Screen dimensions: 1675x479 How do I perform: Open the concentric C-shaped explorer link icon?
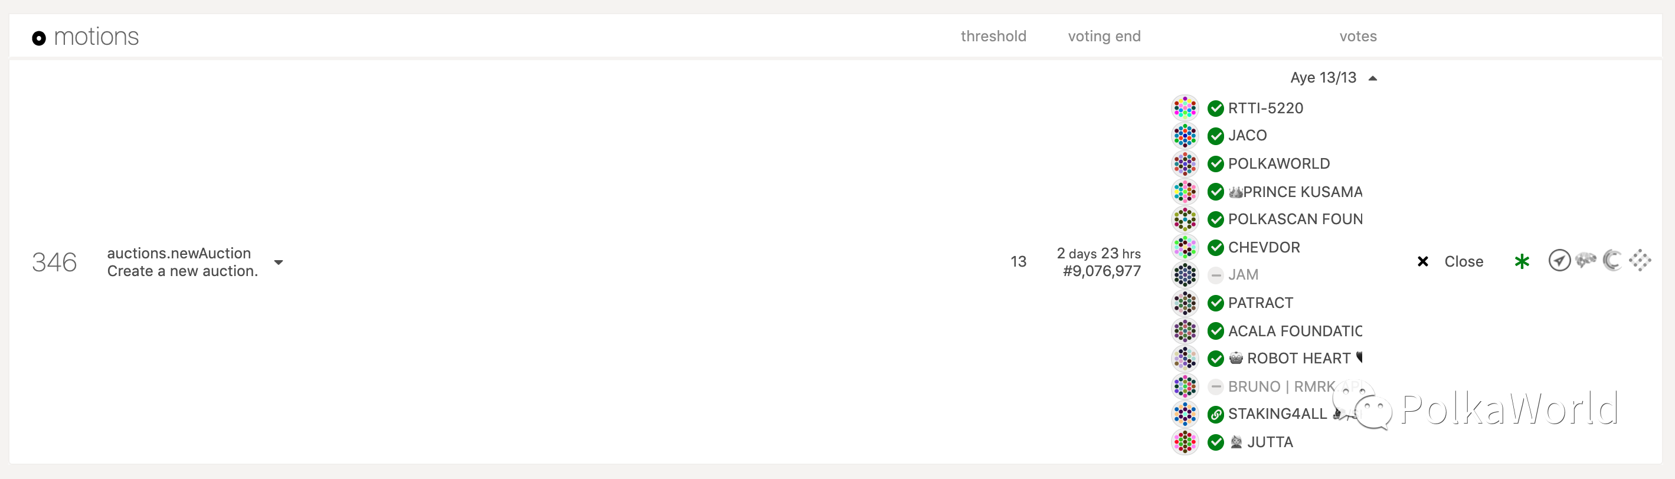click(1612, 261)
